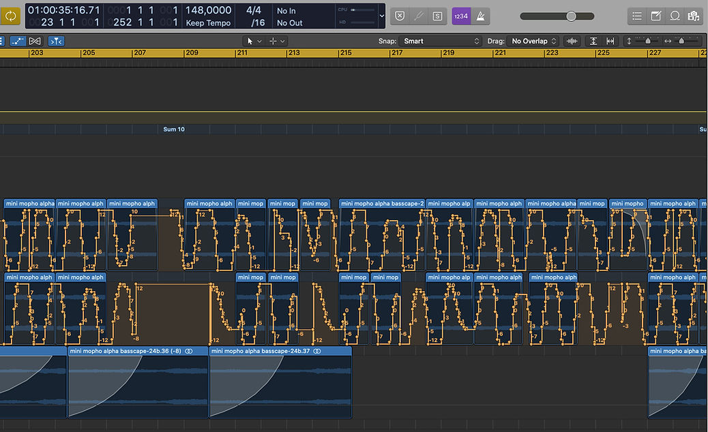The width and height of the screenshot is (708, 432).
Task: Click the loop icon on basscape-24b.36 region
Action: pyautogui.click(x=189, y=351)
